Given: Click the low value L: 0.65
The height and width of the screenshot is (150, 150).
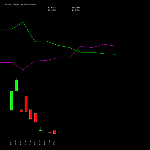Looking at the screenshot, I should (x=76, y=10).
